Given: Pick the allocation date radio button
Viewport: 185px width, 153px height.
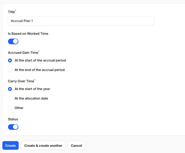Looking at the screenshot, I should click(10, 98).
